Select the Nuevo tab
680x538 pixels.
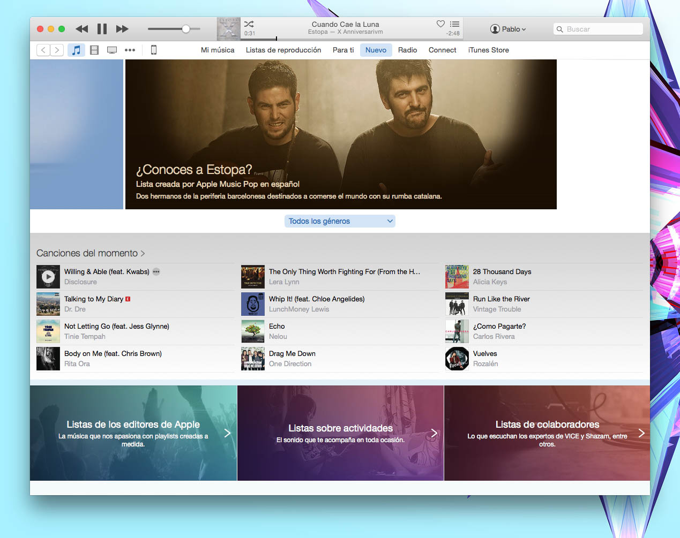point(376,50)
